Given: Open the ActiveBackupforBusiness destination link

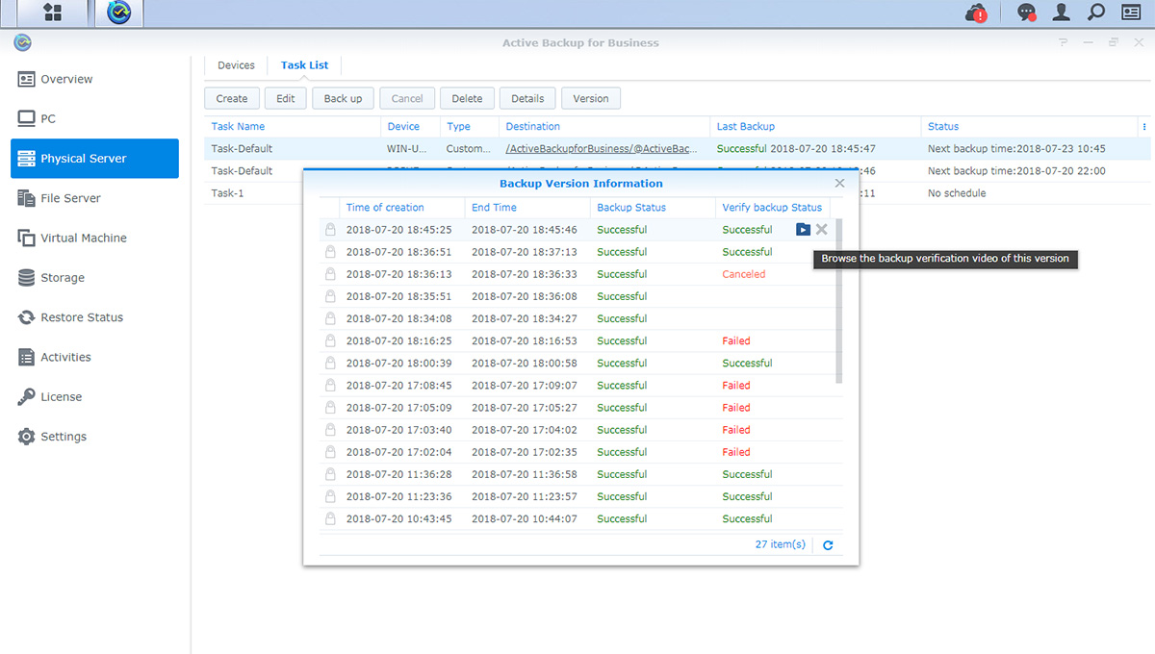Looking at the screenshot, I should pyautogui.click(x=602, y=149).
